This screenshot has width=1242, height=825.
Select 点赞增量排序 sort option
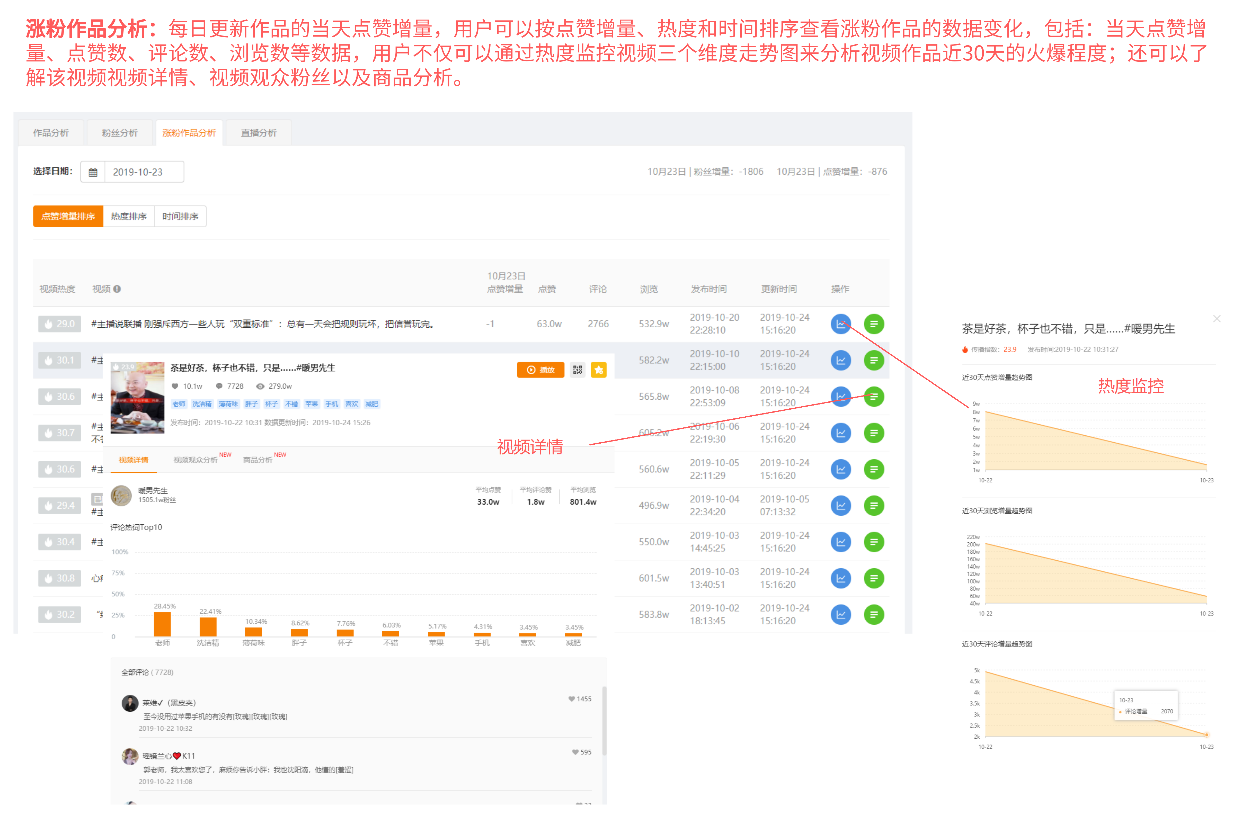pyautogui.click(x=68, y=216)
